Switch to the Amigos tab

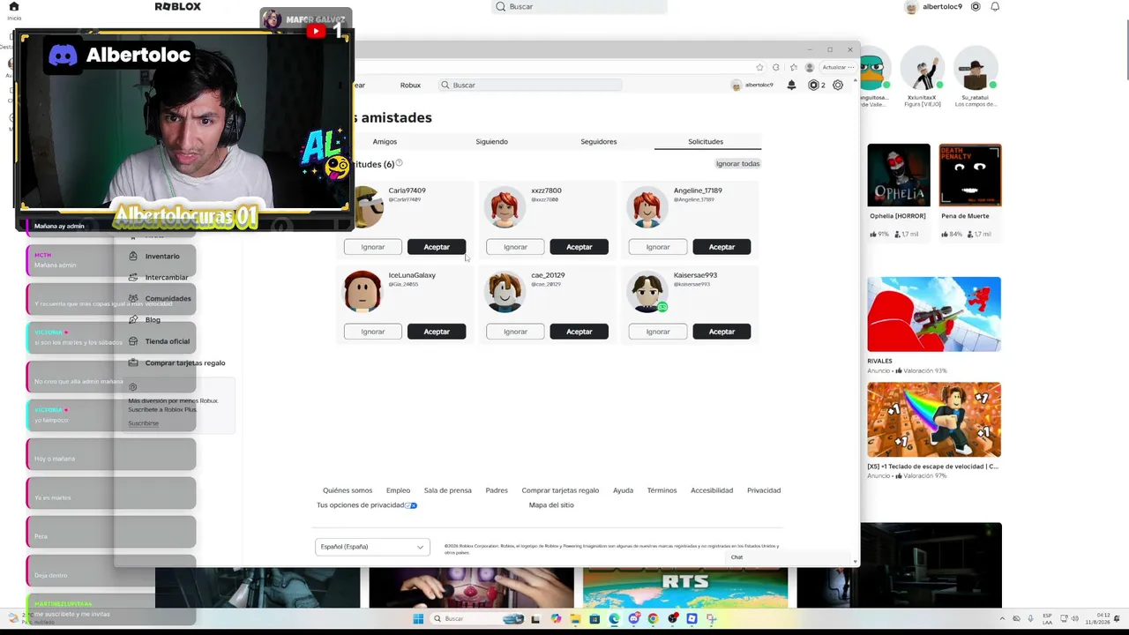pyautogui.click(x=385, y=141)
